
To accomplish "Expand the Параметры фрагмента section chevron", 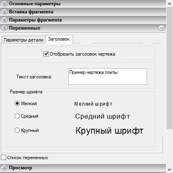I will (4, 20).
